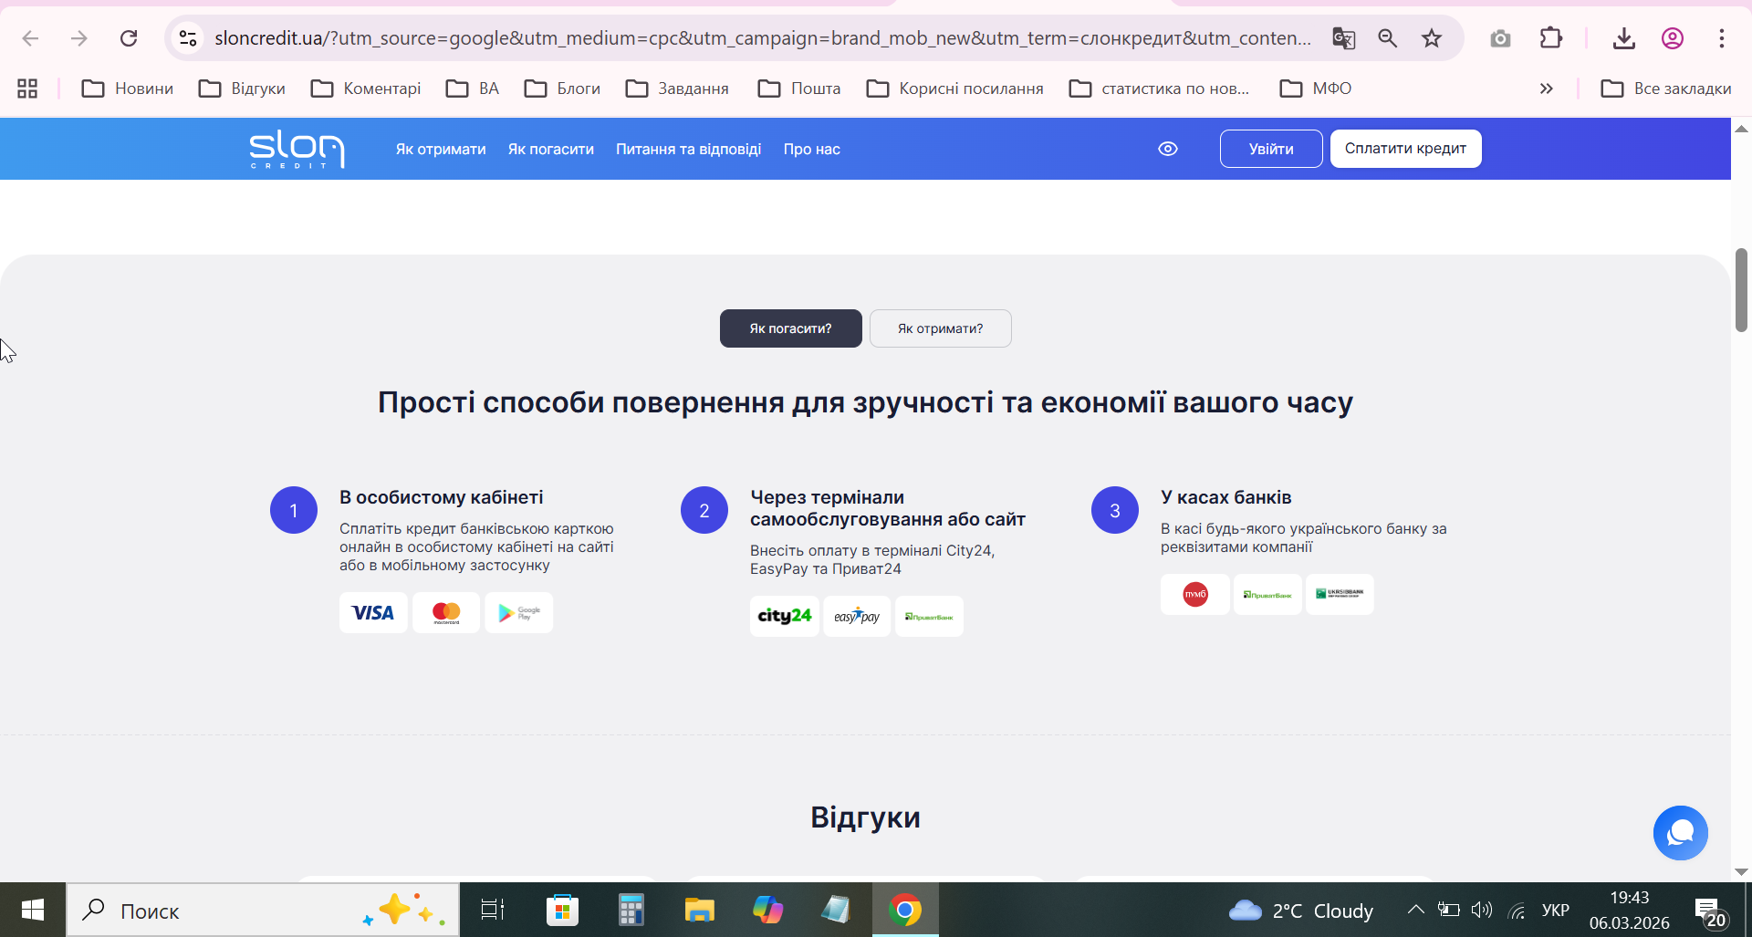Image resolution: width=1752 pixels, height=937 pixels.
Task: Click the camera screenshot icon in toolbar
Action: 1500,38
